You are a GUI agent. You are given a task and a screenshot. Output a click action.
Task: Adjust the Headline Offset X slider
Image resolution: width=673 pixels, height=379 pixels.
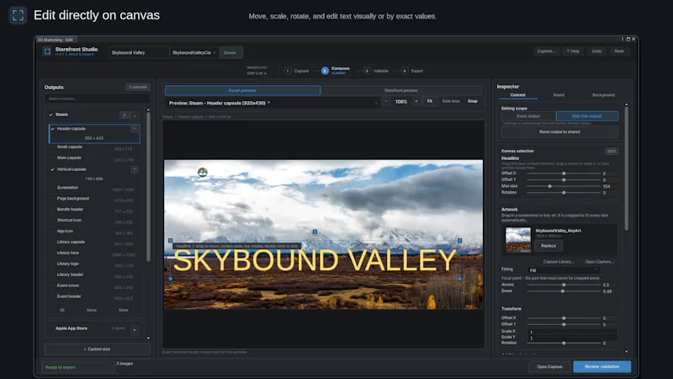564,173
